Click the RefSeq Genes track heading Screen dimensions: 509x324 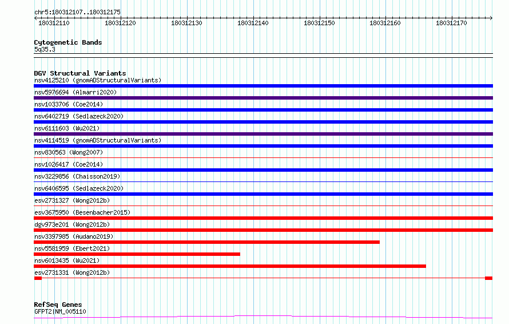coord(58,305)
